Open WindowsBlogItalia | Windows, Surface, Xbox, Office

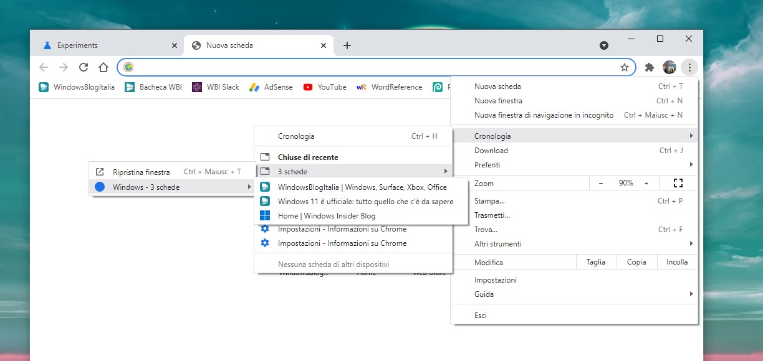(x=362, y=187)
